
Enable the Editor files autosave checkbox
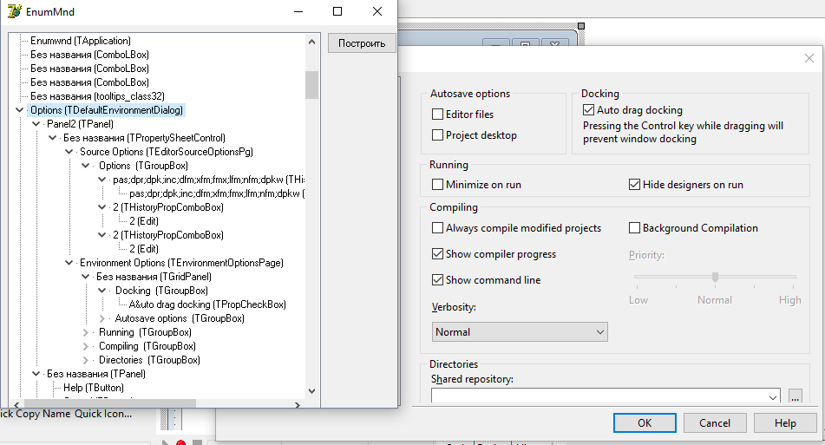(x=437, y=115)
